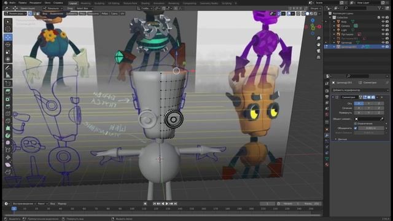Switch to the Shading workspace tab
393x221 pixels.
[146, 3]
